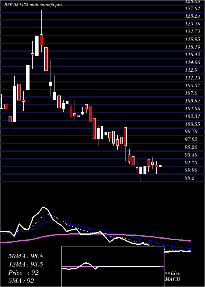Viewport: 205px width, 287px height.
Task: Click the <<Live MACD label
Action: point(173,276)
